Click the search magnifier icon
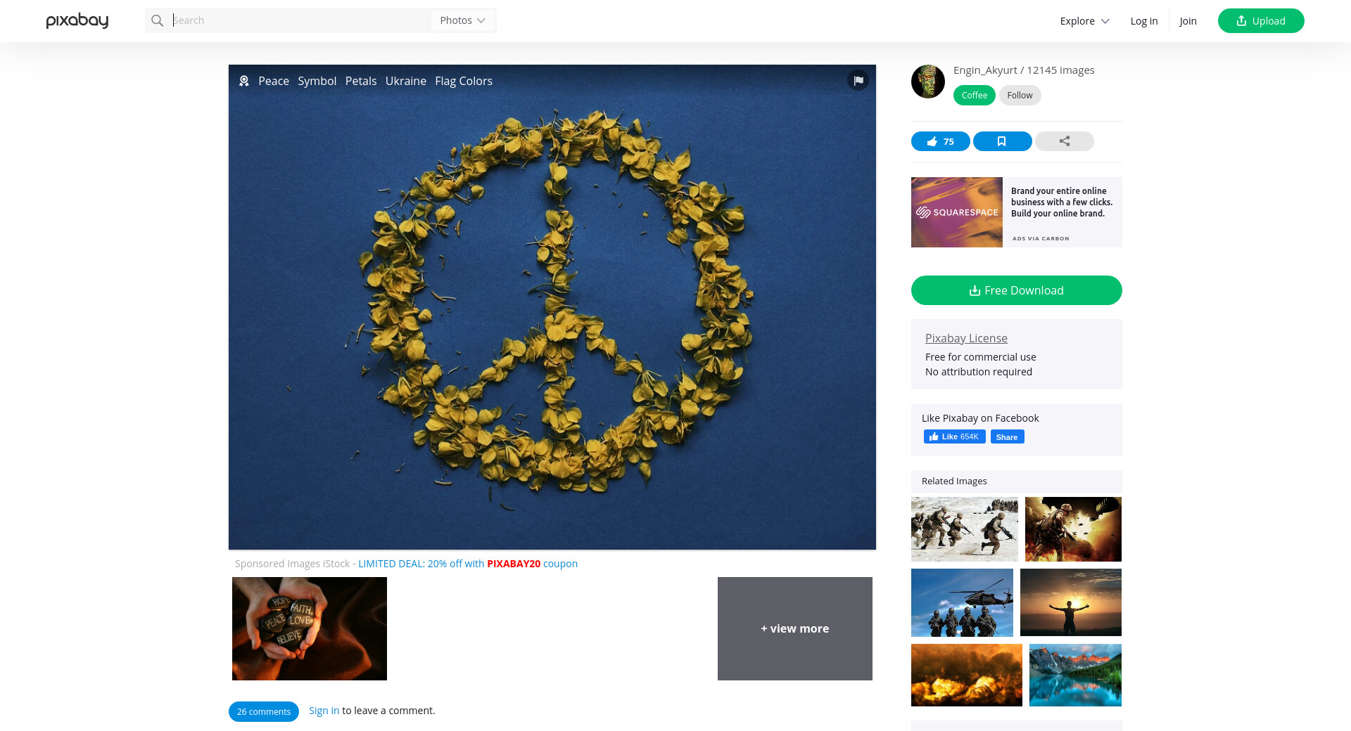 coord(158,21)
